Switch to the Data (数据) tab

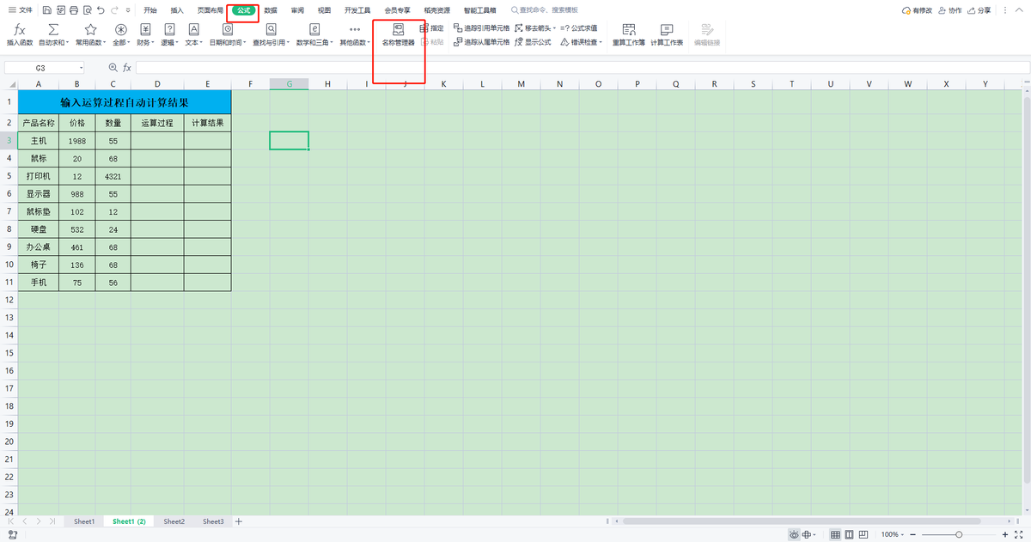pyautogui.click(x=271, y=10)
